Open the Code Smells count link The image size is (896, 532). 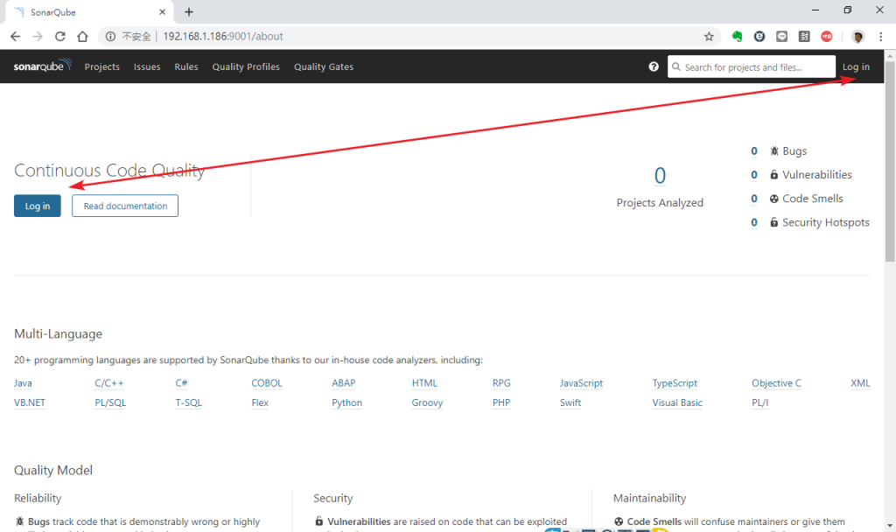click(x=754, y=199)
